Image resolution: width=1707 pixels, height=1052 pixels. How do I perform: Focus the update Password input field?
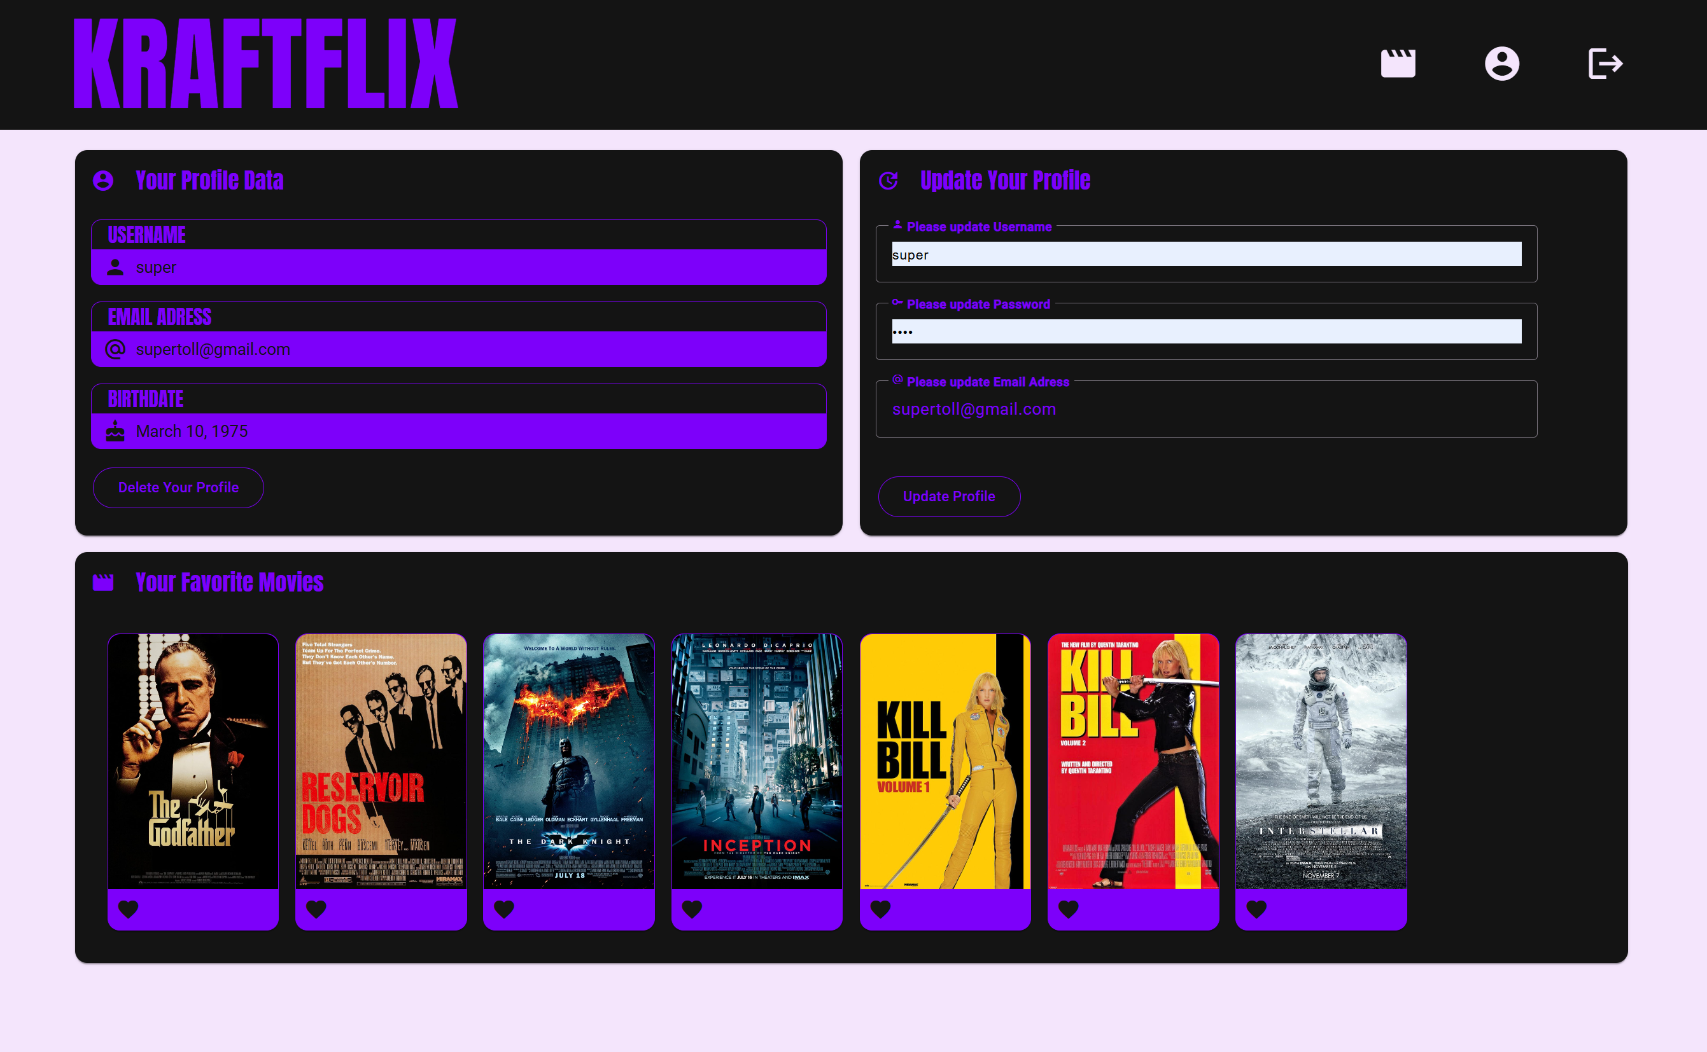(1207, 331)
